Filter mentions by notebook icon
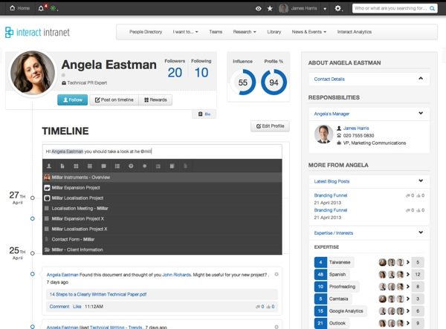Image resolution: width=446 pixels, height=329 pixels. (x=172, y=166)
